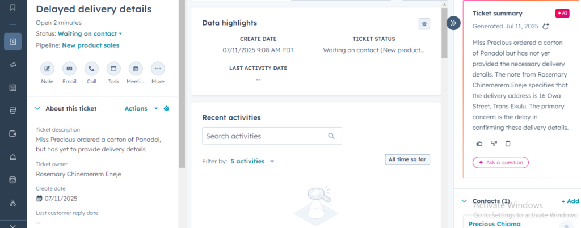Collapse right panel with double-chevron button

tap(453, 23)
